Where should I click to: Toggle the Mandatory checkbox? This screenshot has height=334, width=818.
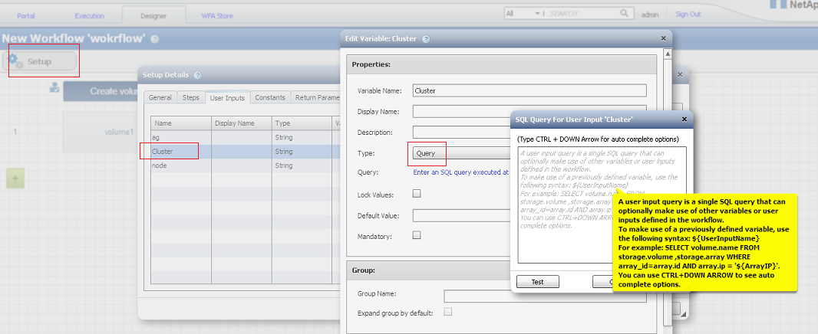pyautogui.click(x=417, y=235)
